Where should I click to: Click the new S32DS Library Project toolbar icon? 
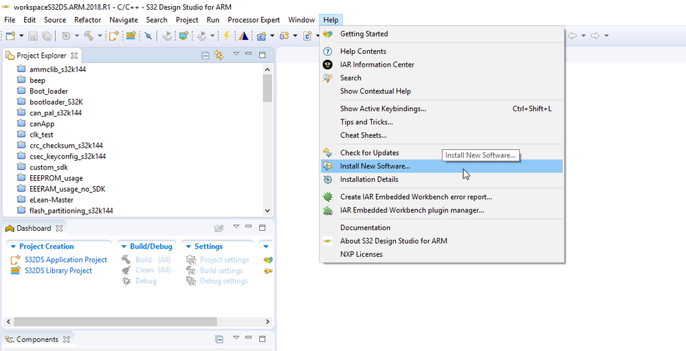pyautogui.click(x=131, y=36)
